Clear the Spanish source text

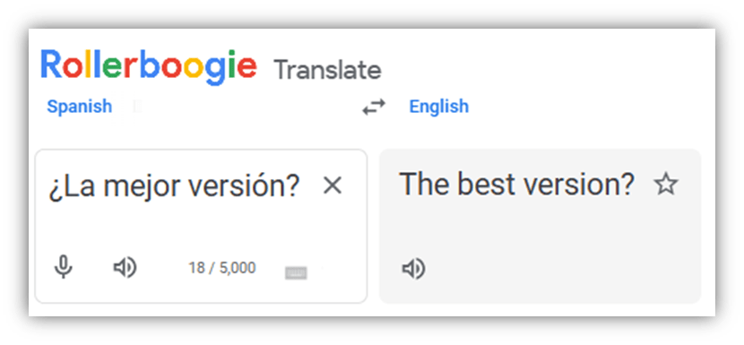[x=333, y=185]
